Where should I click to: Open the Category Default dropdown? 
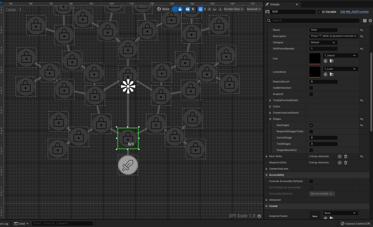[323, 42]
